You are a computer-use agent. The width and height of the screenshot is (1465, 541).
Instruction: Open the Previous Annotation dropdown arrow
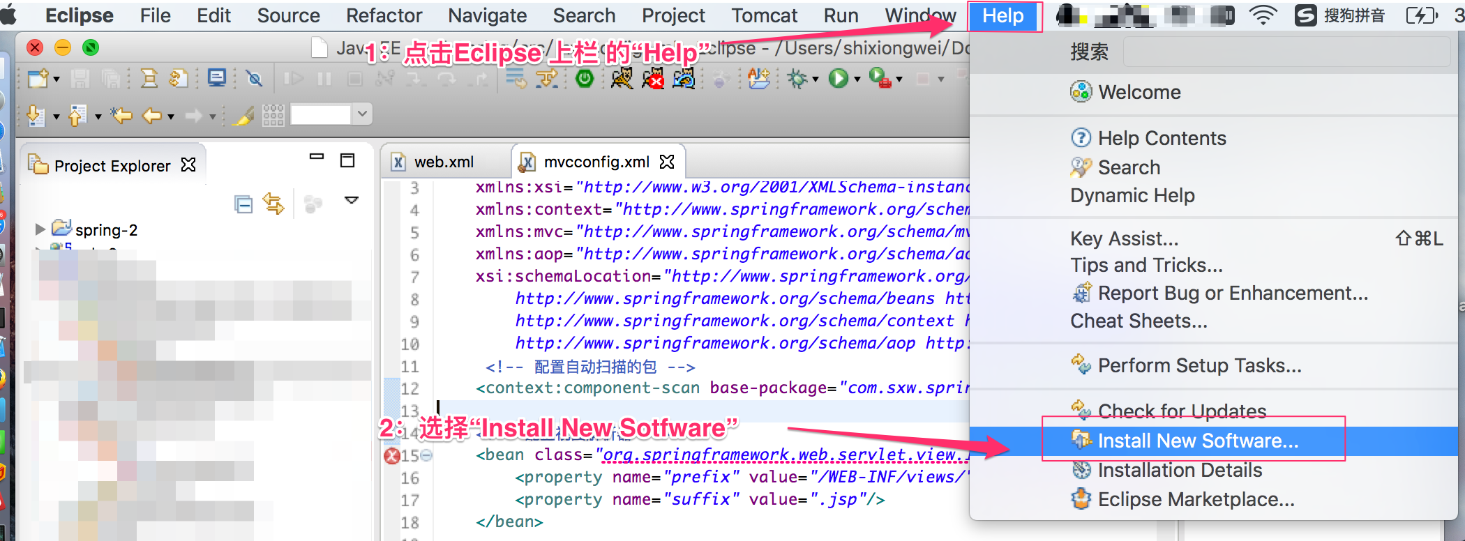(x=98, y=116)
